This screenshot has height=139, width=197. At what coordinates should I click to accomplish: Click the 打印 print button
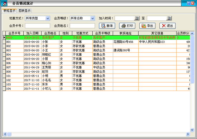[127, 26]
